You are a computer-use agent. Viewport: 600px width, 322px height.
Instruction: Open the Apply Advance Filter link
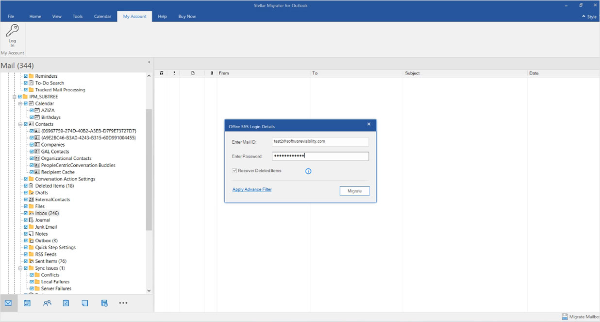click(252, 189)
